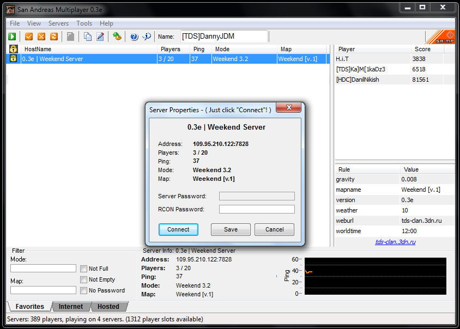This screenshot has width=460, height=329.
Task: Open the tds-clan.3dn.ru link
Action: pos(395,242)
